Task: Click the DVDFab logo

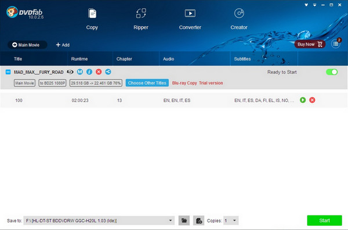Action: [x=24, y=12]
